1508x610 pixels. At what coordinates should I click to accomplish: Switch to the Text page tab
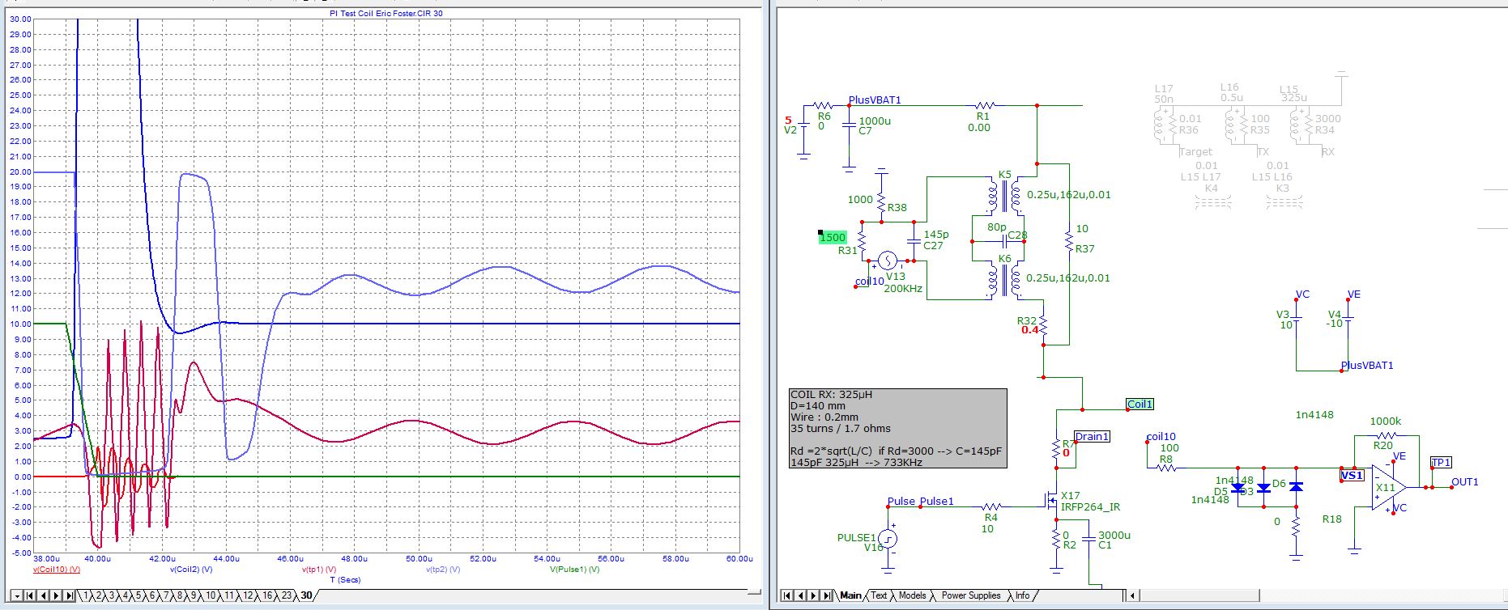coord(879,595)
